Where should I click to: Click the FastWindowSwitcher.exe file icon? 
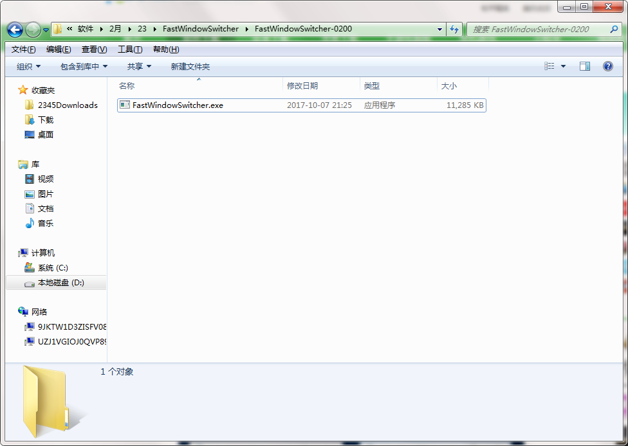pos(125,105)
